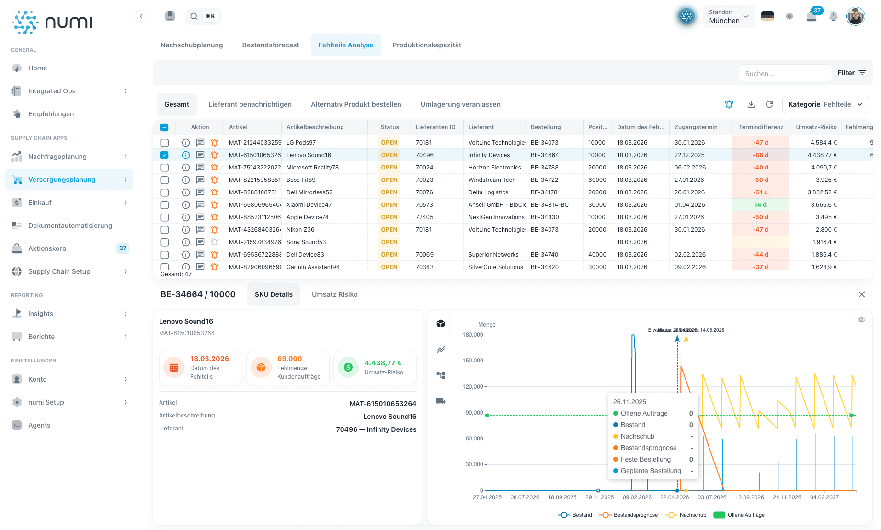Switch to Bestandsforecast tab
Screen dimensions: 881x530
(271, 45)
